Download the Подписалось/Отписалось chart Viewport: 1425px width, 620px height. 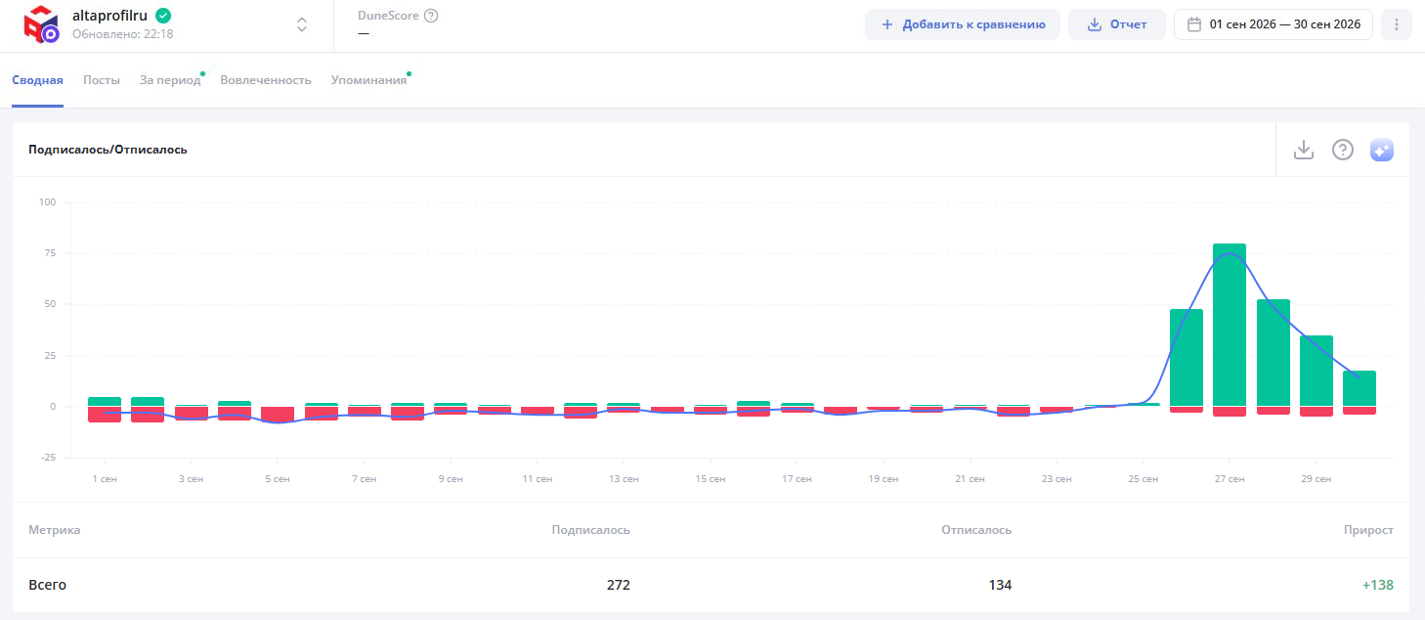(x=1303, y=150)
